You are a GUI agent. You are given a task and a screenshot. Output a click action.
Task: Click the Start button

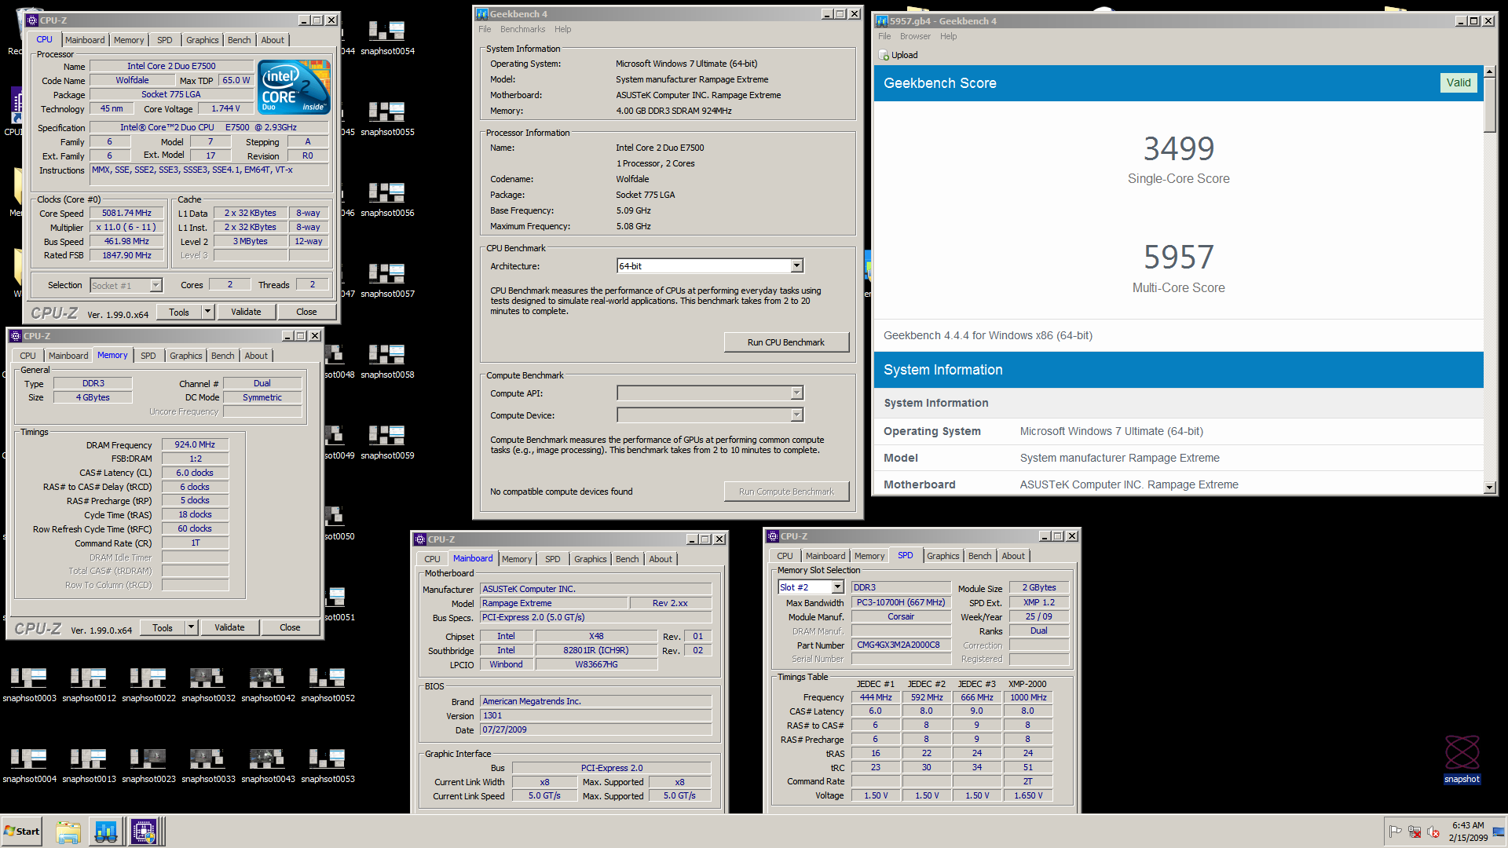(22, 832)
